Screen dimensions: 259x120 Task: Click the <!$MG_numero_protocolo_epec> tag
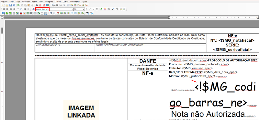tap(206, 64)
